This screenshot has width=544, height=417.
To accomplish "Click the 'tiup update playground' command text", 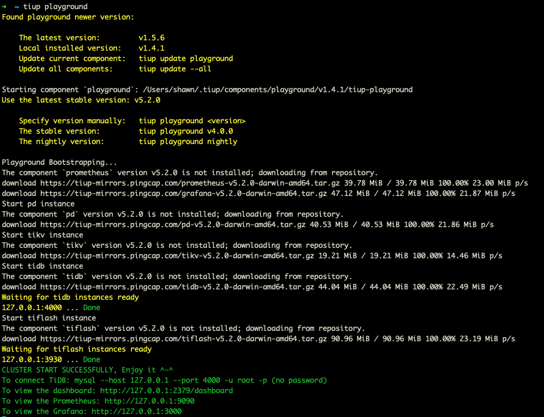I will coord(186,59).
